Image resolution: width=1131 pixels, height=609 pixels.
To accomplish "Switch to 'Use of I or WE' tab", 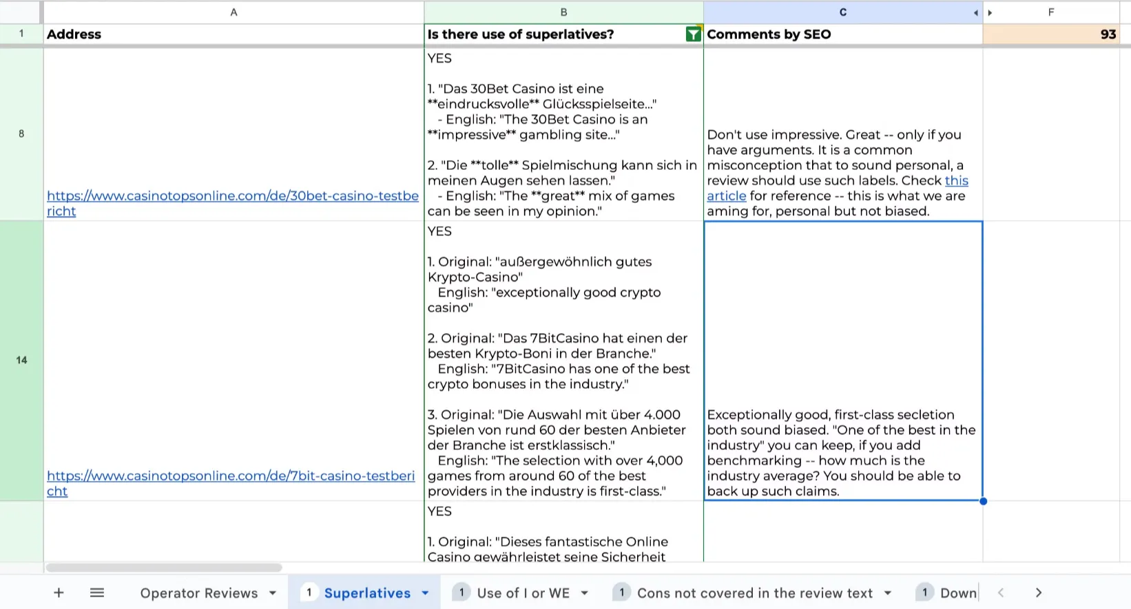I will pyautogui.click(x=523, y=593).
